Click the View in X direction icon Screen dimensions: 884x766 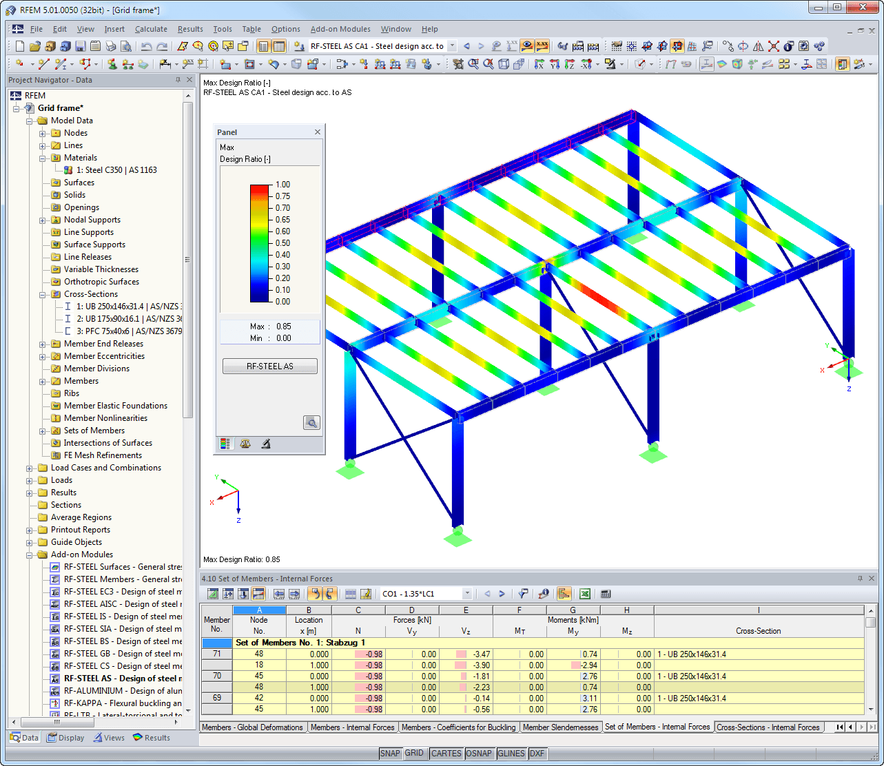click(539, 64)
